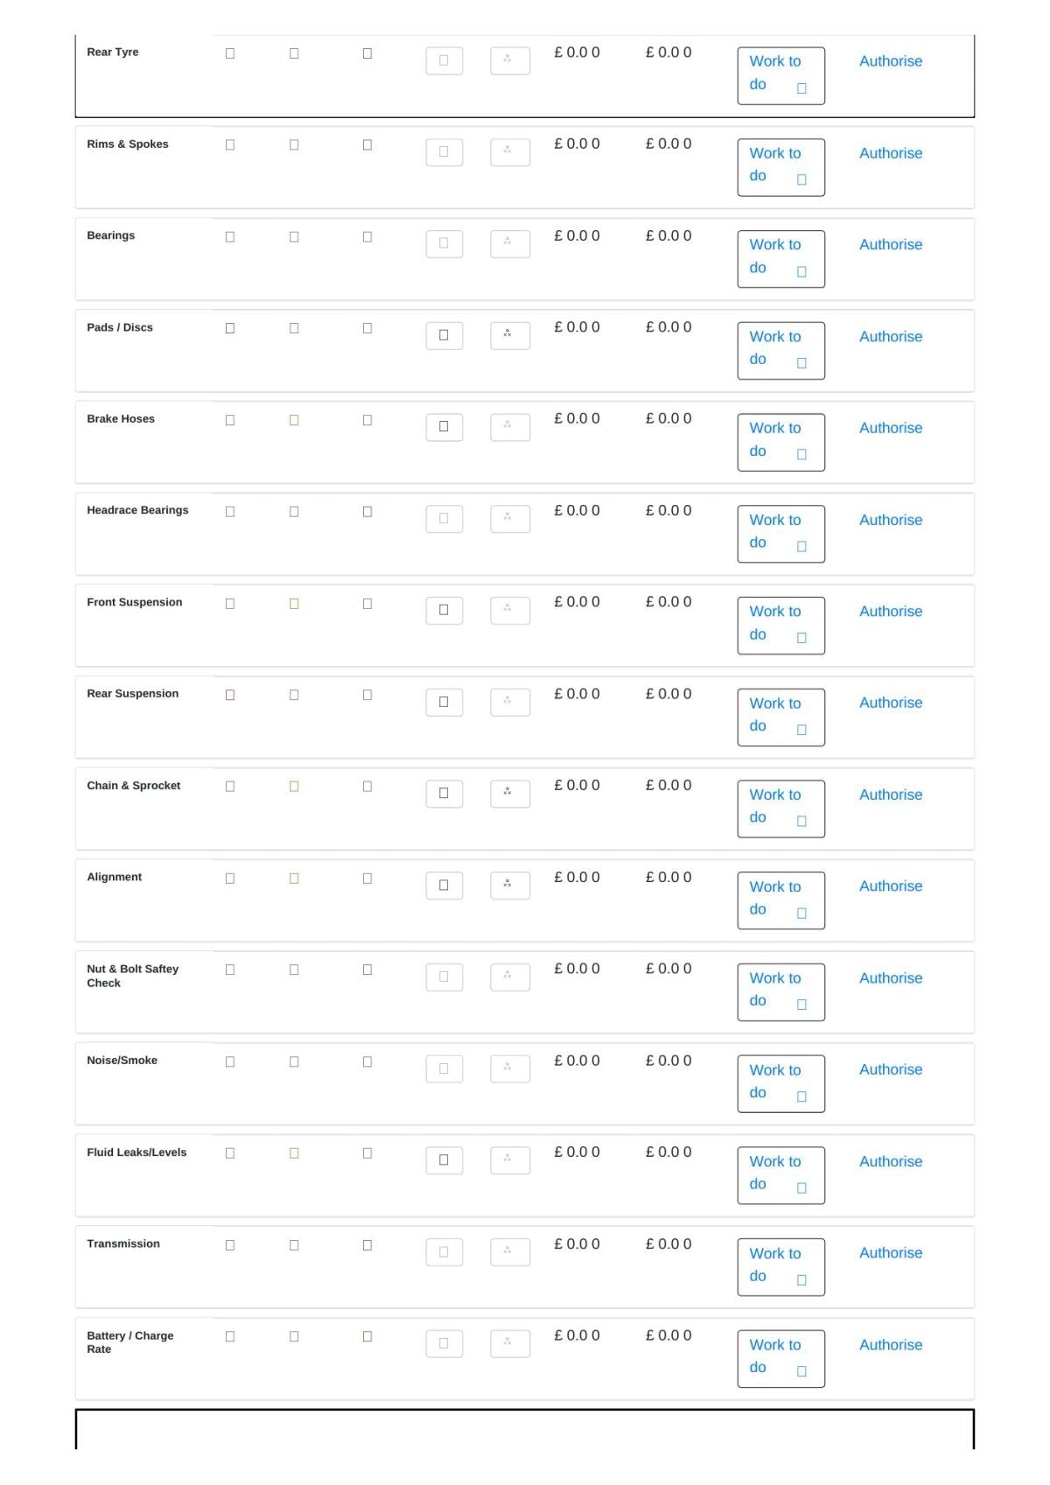Image resolution: width=1050 pixels, height=1485 pixels.
Task: Click the dotted icon button in Chain & Sprocket row
Action: 510,794
